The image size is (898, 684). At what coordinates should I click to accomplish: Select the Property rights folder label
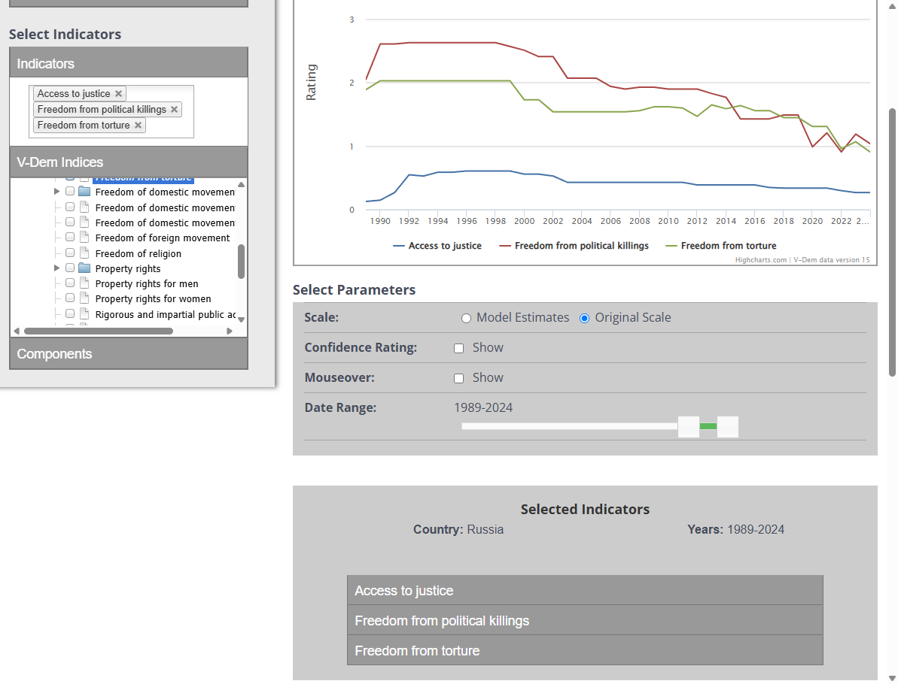[x=128, y=269]
